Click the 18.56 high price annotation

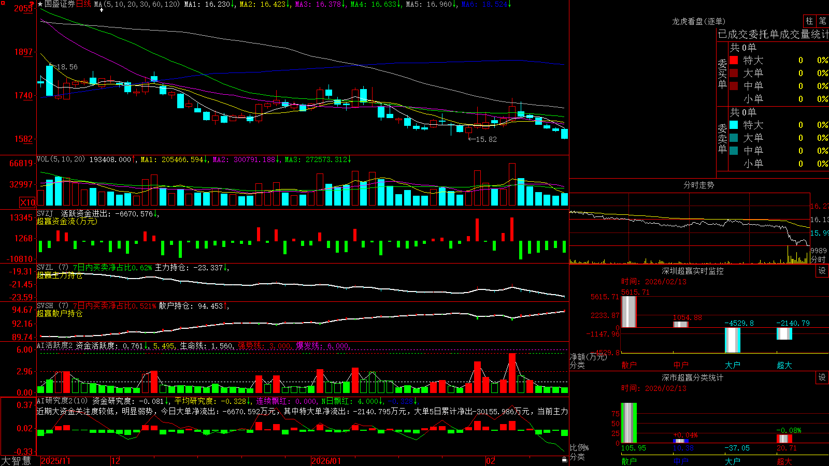pyautogui.click(x=67, y=67)
